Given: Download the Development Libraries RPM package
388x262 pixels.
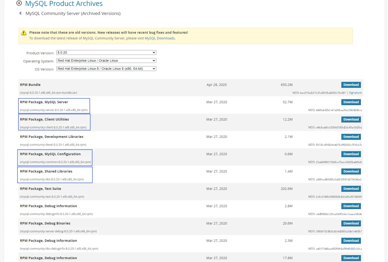Looking at the screenshot, I should click(351, 137).
